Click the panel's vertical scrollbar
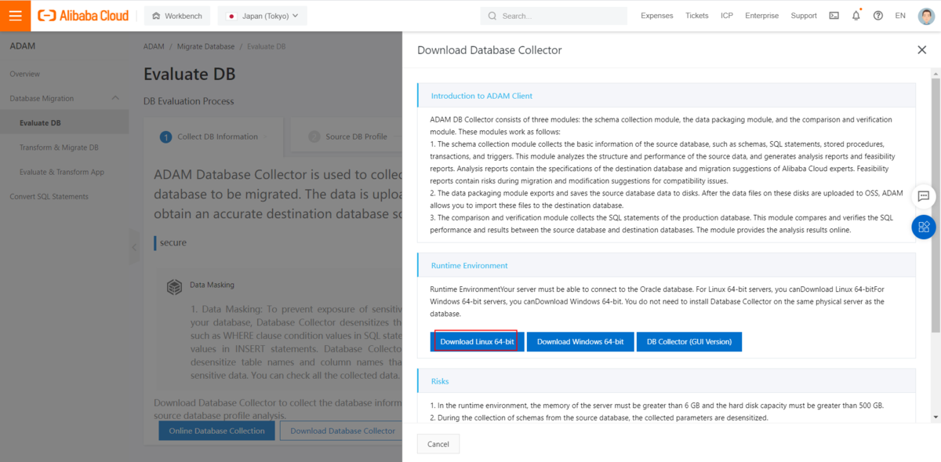Image resolution: width=941 pixels, height=462 pixels. [x=936, y=204]
